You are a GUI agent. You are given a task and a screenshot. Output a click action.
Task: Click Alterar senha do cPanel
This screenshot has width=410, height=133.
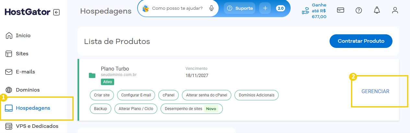click(207, 95)
